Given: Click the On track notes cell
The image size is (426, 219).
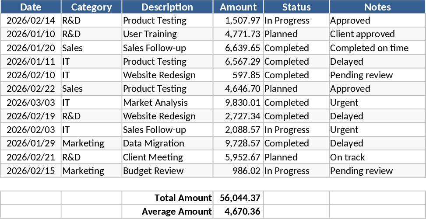Looking at the screenshot, I should click(377, 157).
